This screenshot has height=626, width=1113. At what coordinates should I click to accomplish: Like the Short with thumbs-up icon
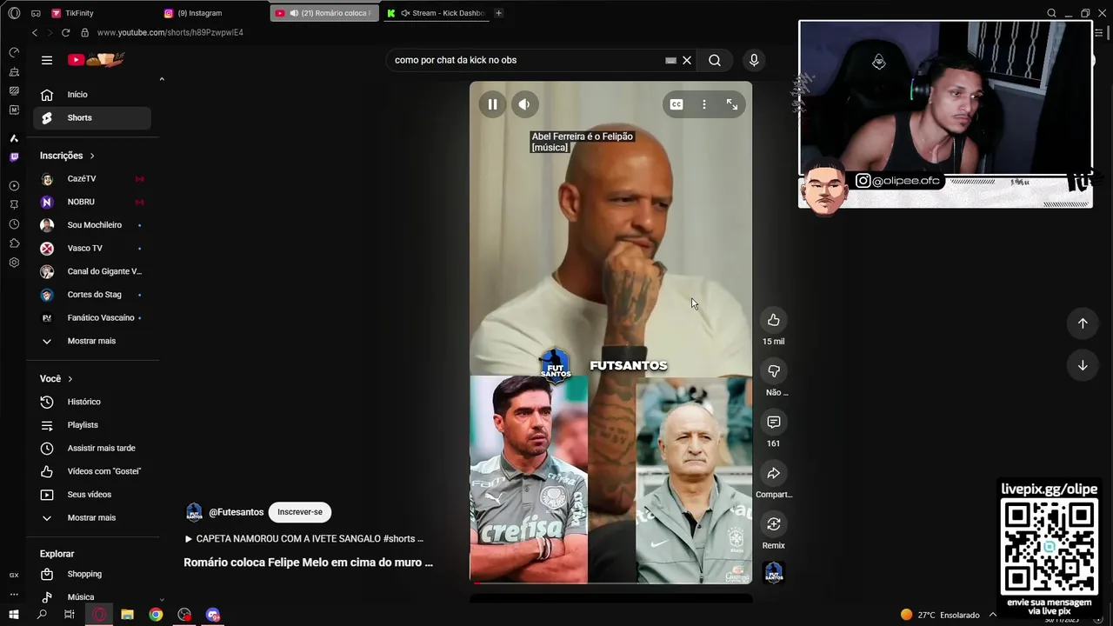click(x=774, y=320)
